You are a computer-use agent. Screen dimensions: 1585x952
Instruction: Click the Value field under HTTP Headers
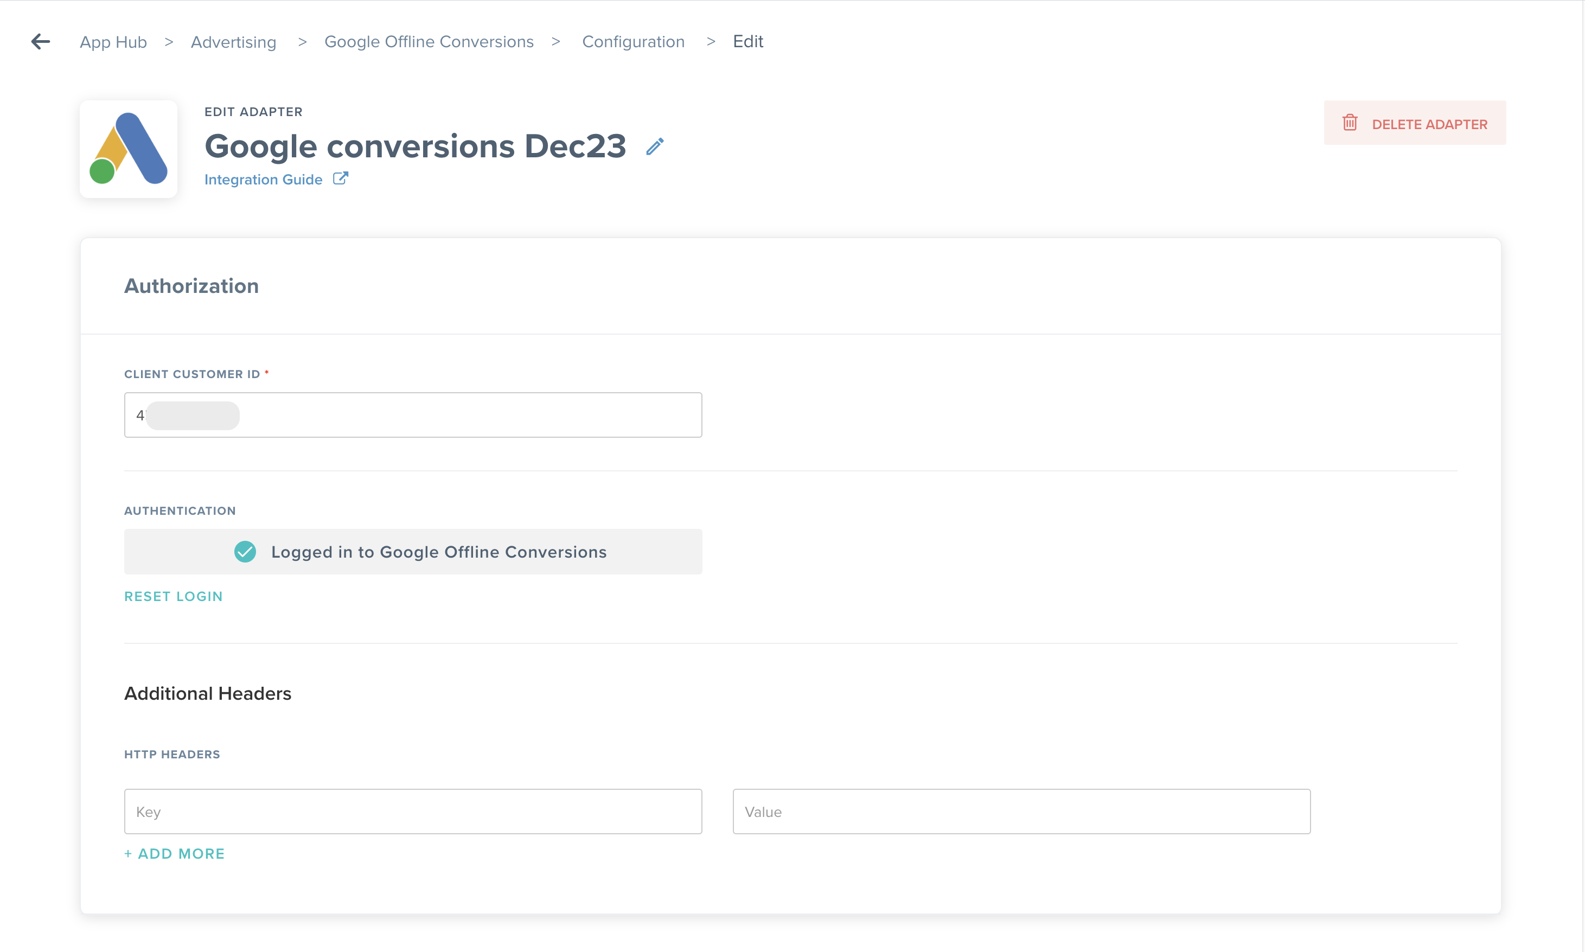(x=1021, y=811)
